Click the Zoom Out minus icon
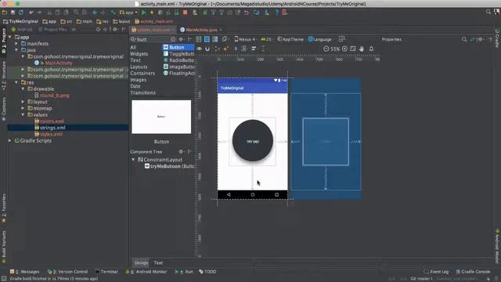This screenshot has width=501, height=282. [326, 49]
